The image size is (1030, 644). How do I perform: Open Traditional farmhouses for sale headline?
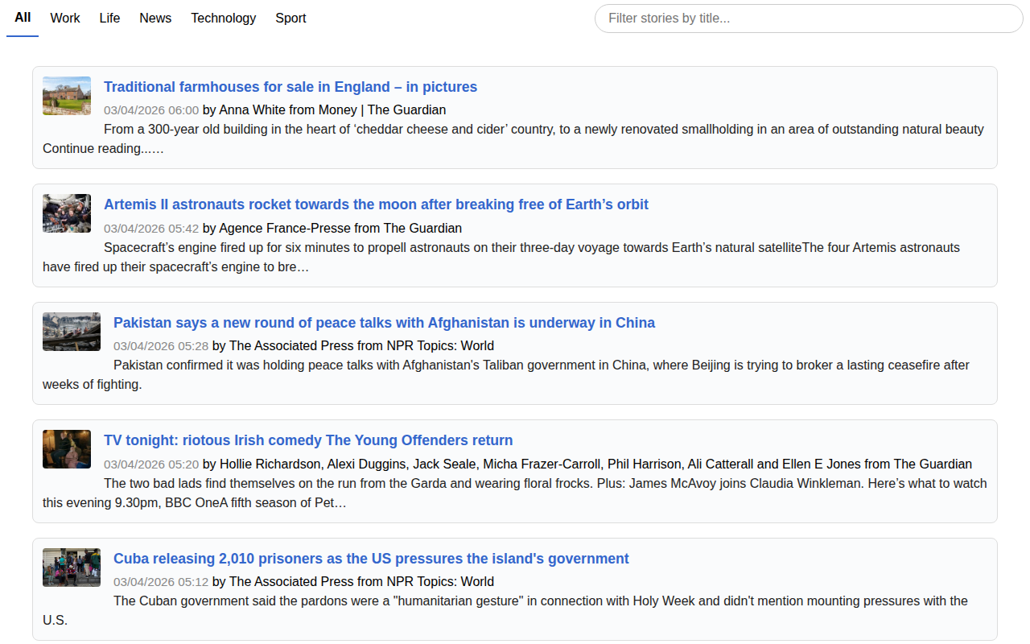coord(290,87)
